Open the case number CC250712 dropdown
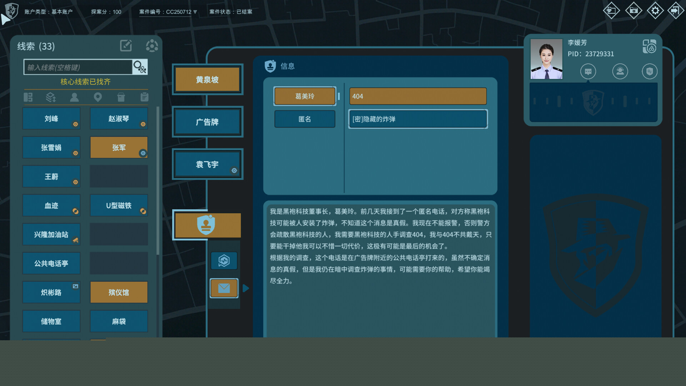Image resolution: width=686 pixels, height=386 pixels. tap(168, 12)
